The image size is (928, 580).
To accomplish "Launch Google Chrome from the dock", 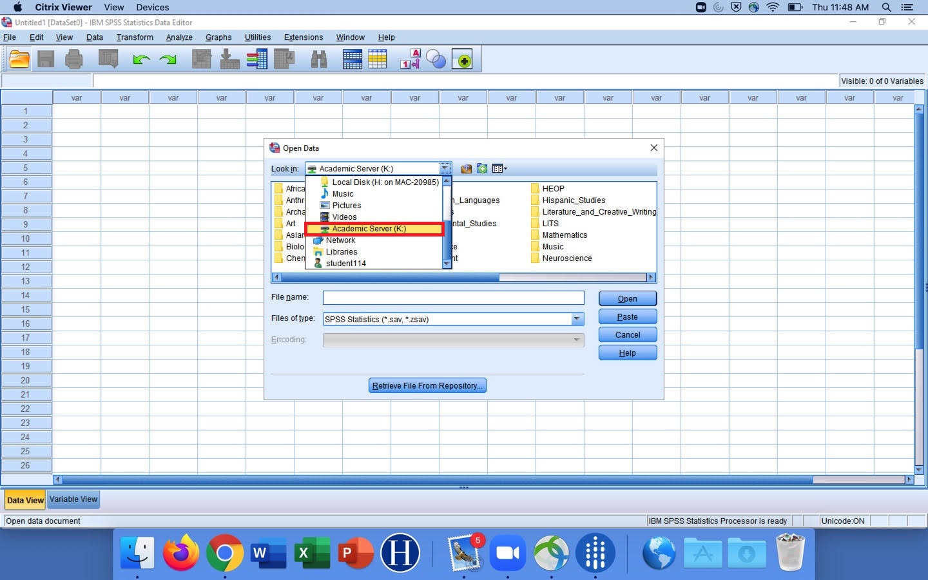I will click(224, 553).
